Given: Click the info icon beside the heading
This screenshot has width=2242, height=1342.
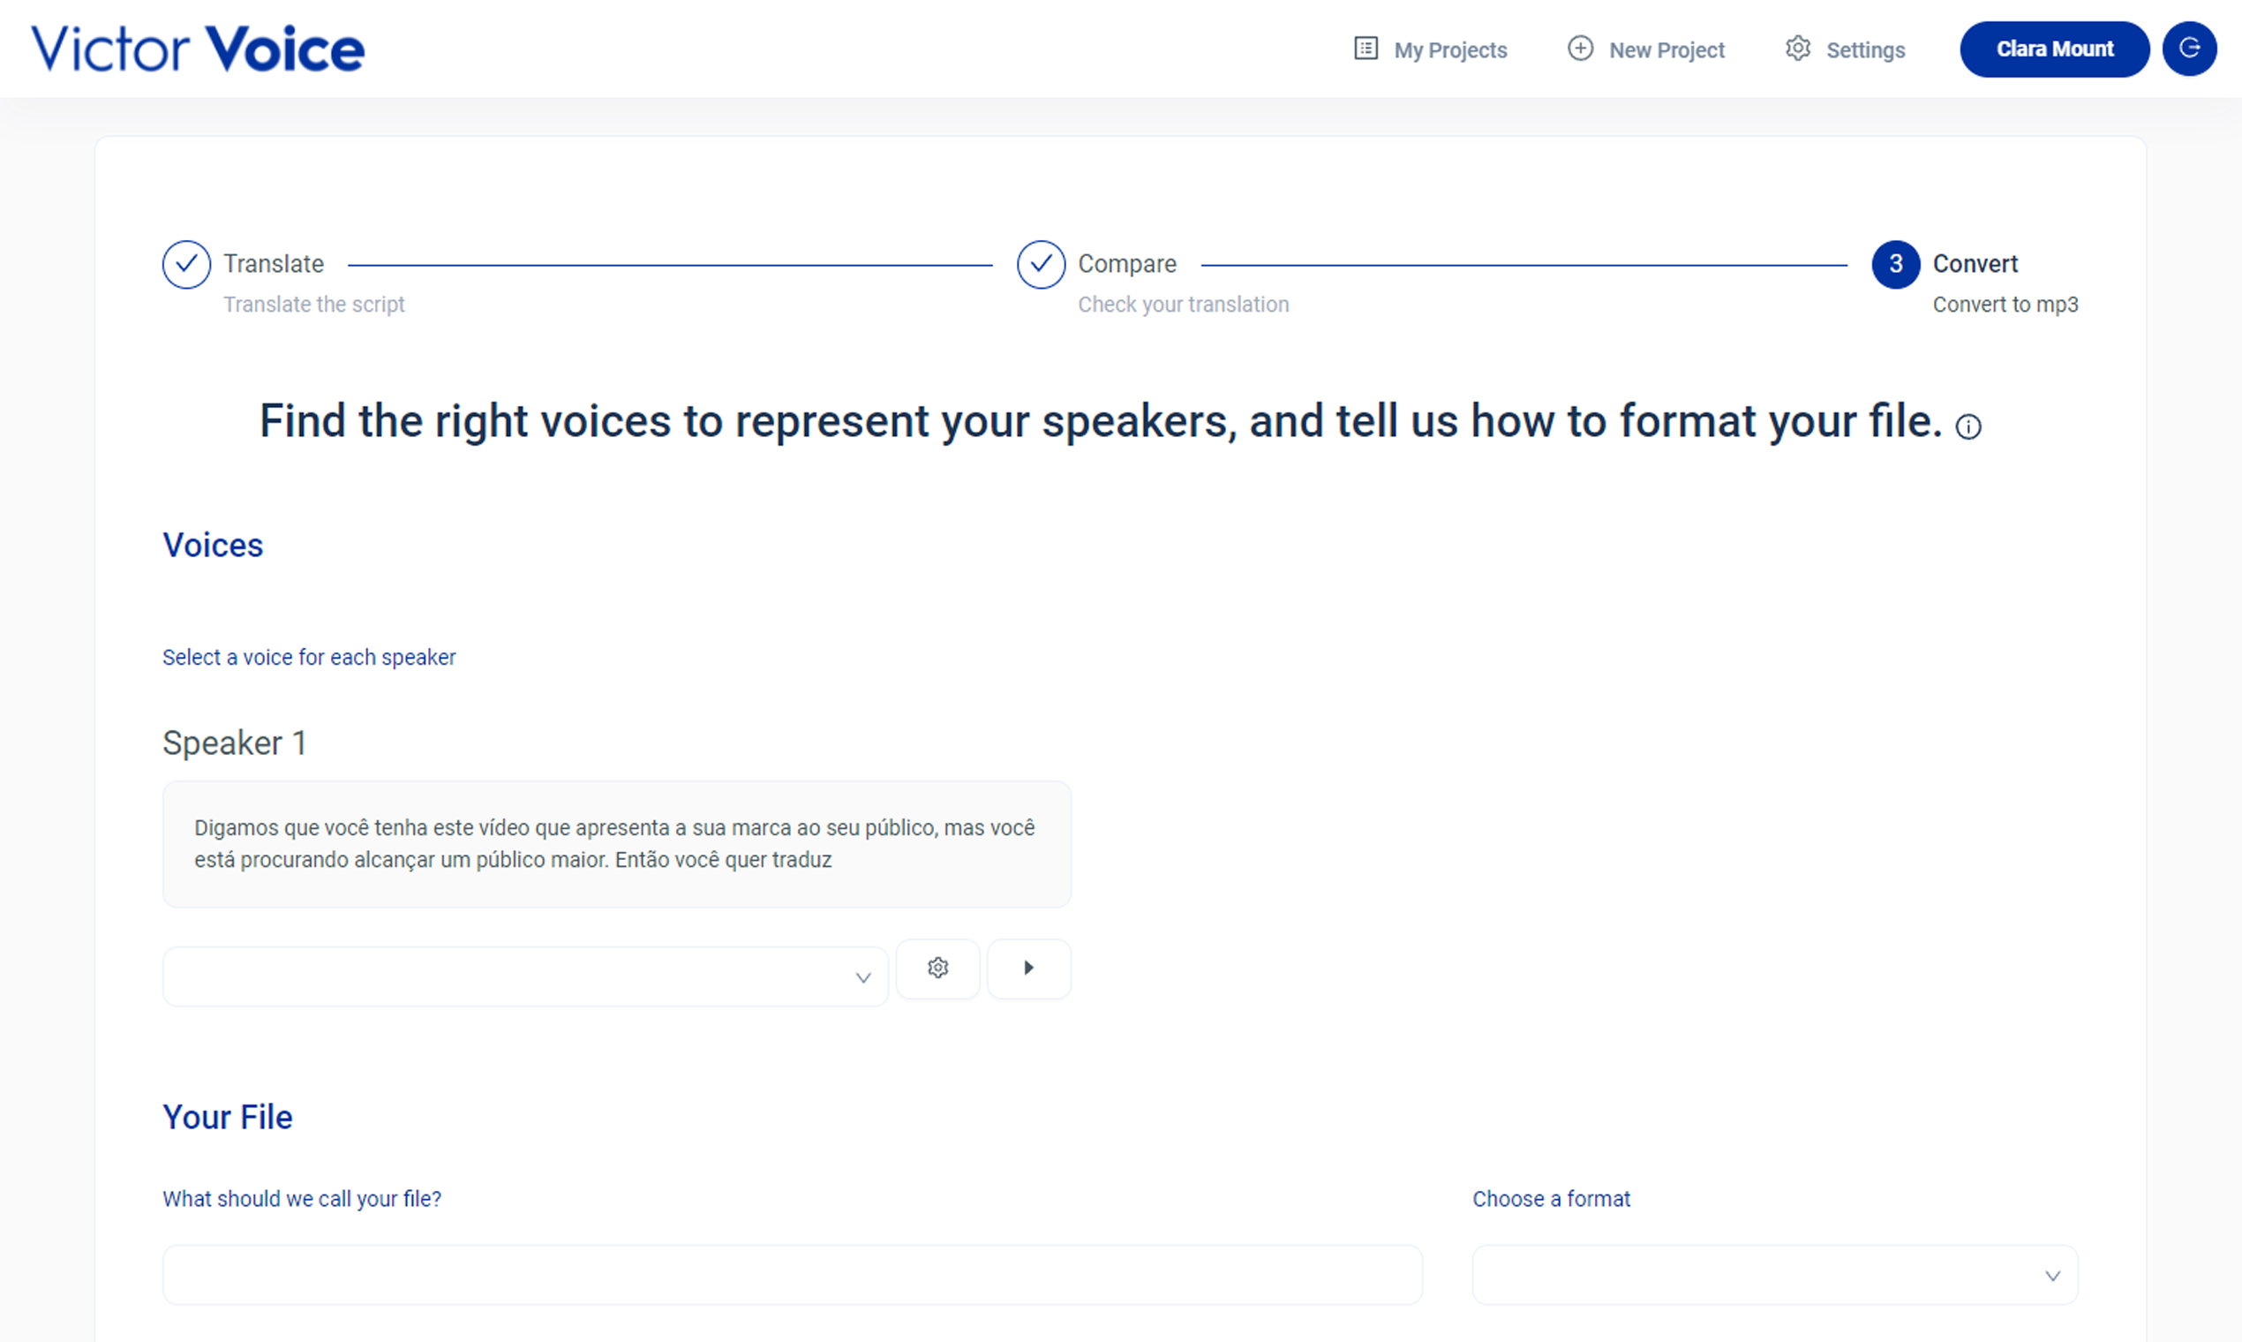Looking at the screenshot, I should tap(1968, 426).
